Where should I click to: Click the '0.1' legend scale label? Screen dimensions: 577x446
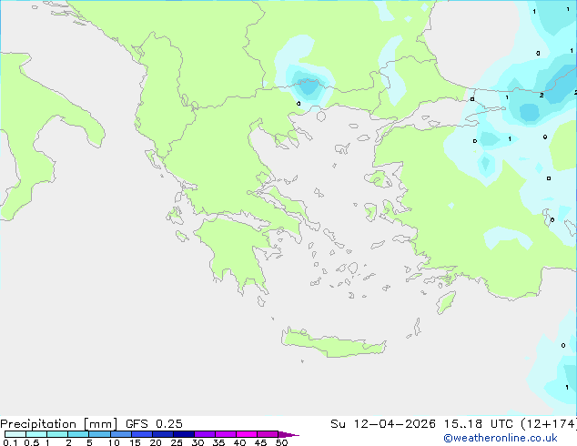tap(10, 442)
